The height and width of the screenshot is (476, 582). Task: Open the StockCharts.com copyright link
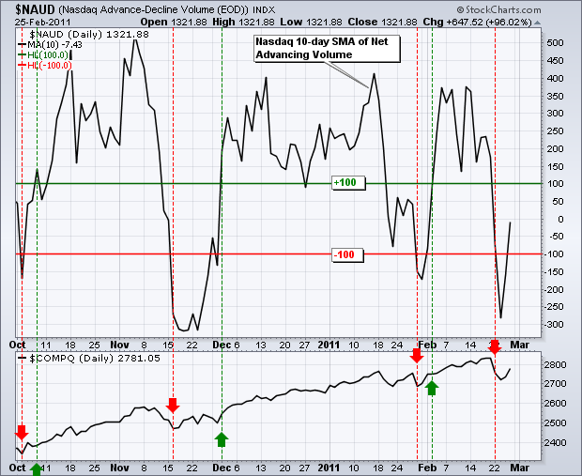498,9
